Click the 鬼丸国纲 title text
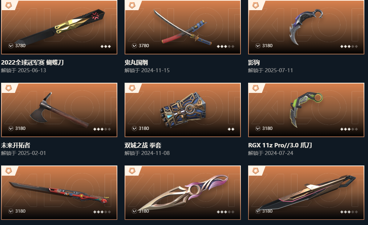 click(x=136, y=62)
